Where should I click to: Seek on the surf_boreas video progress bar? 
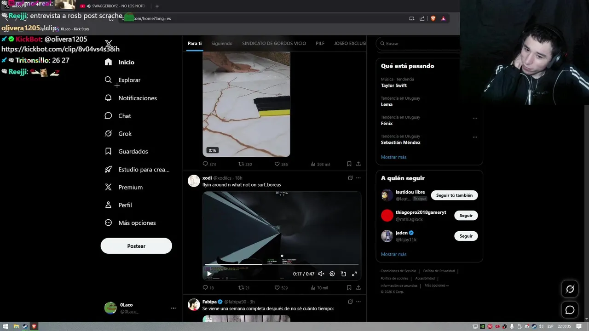click(282, 264)
